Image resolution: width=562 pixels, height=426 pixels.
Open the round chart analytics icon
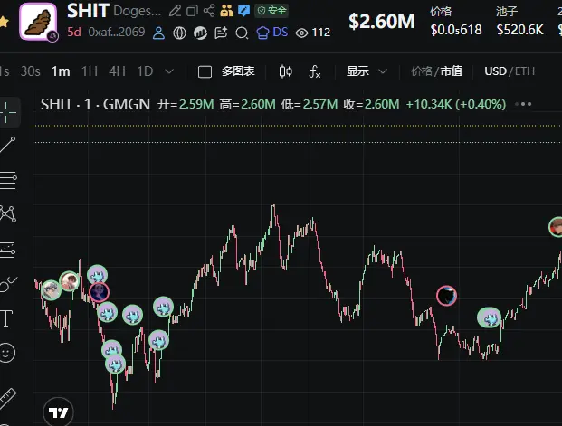[x=200, y=33]
